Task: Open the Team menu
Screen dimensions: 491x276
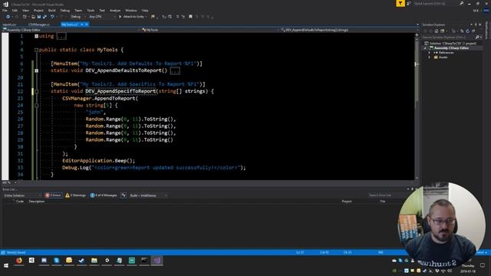Action: coord(78,10)
